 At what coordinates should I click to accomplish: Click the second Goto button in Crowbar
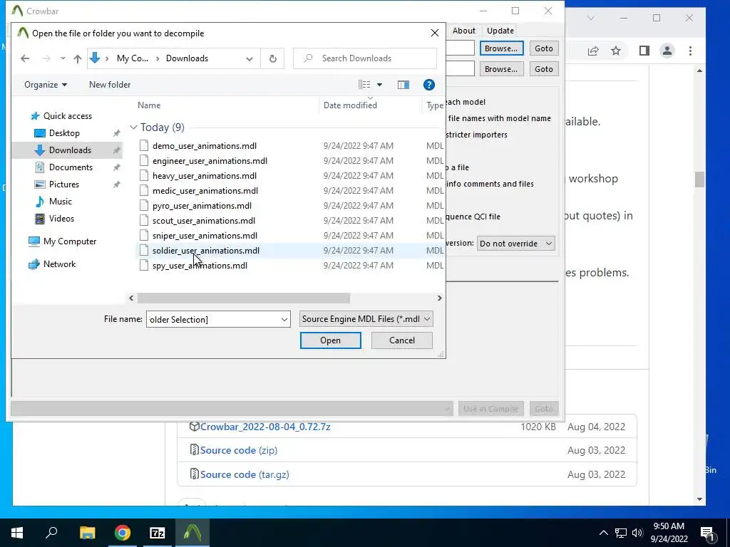click(544, 69)
